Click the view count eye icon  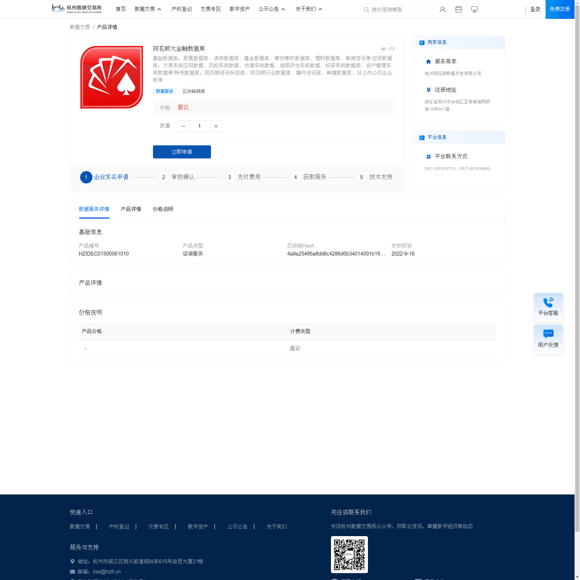[x=383, y=49]
